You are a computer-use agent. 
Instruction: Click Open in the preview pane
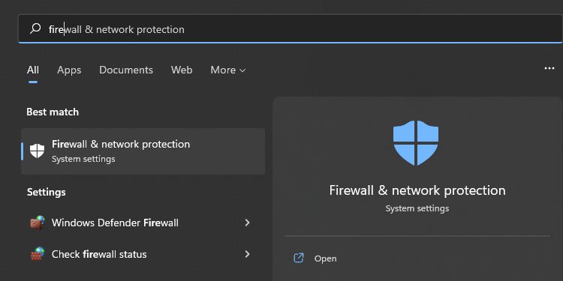325,259
